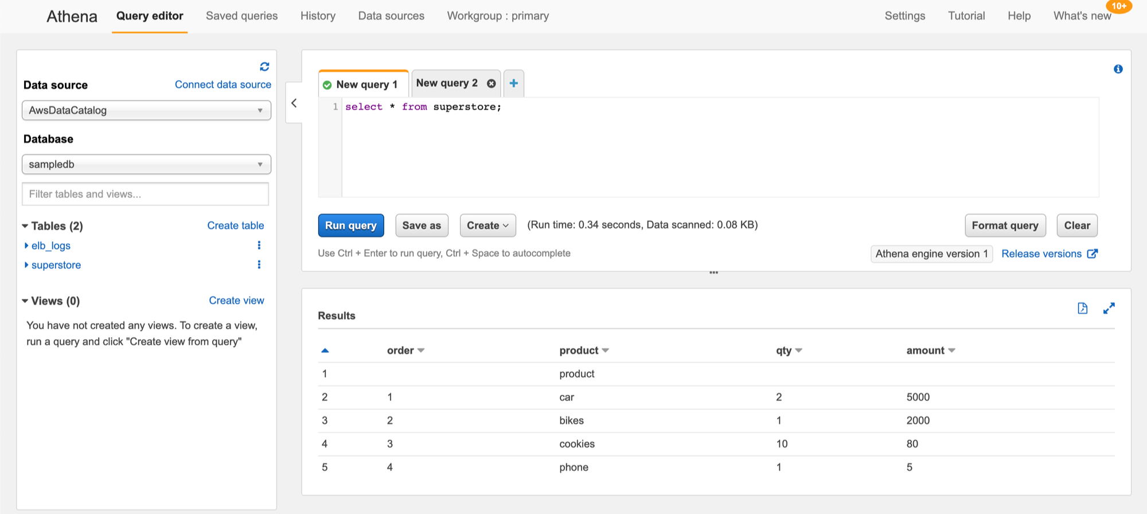This screenshot has width=1147, height=514.
Task: Click the green success icon on New query 1
Action: pos(327,85)
